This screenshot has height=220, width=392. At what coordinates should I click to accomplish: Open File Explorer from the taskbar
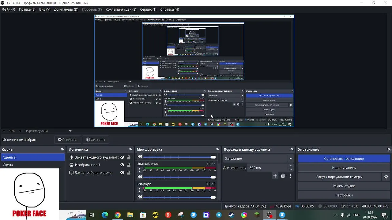(130, 215)
